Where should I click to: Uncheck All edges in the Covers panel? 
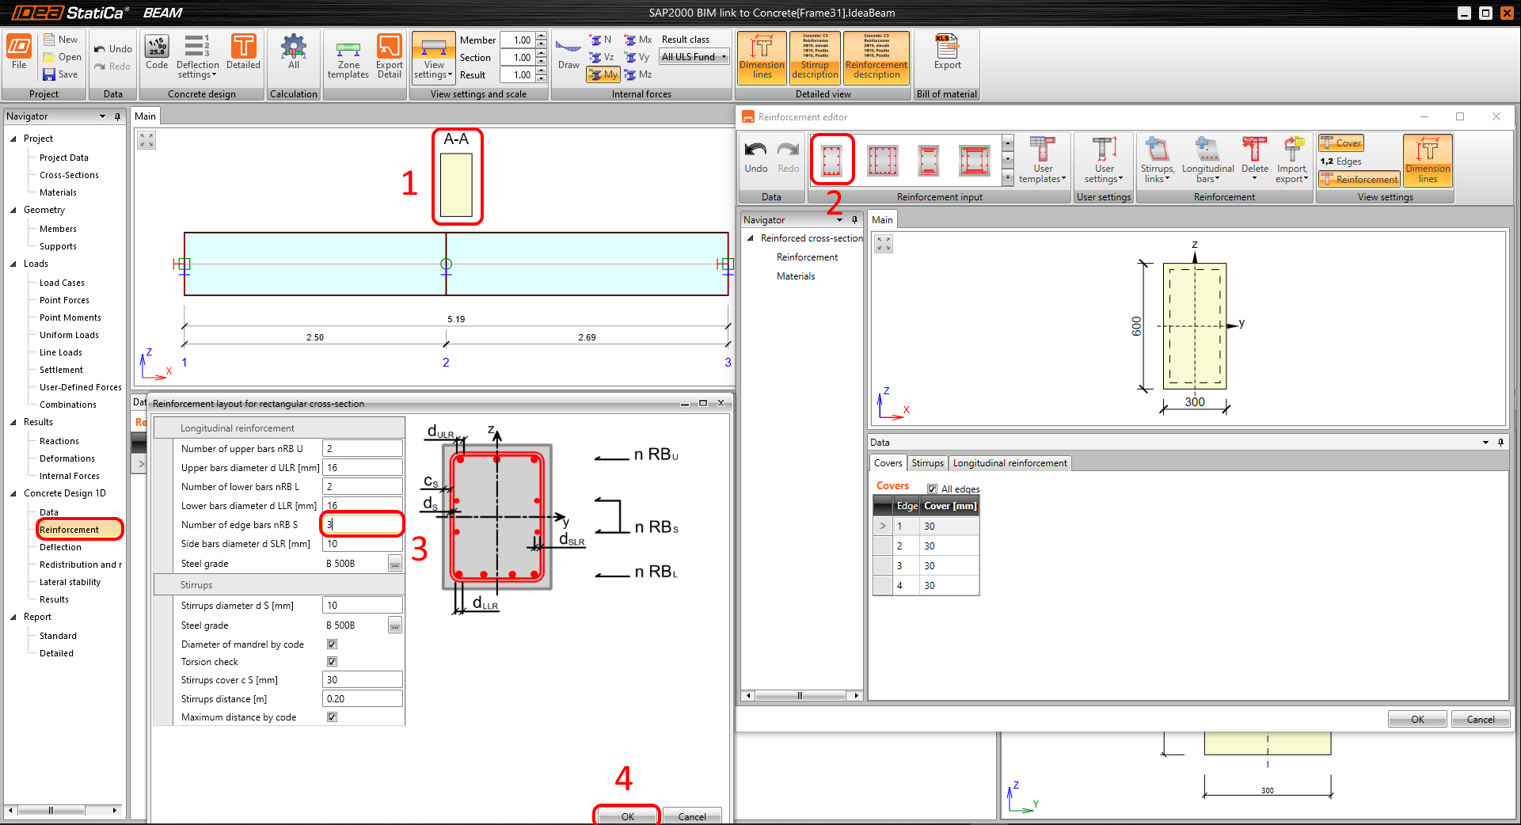coord(932,489)
